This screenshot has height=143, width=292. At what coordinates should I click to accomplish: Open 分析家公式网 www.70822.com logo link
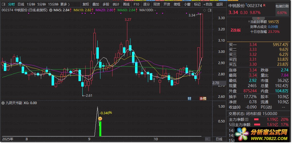pos(261,134)
